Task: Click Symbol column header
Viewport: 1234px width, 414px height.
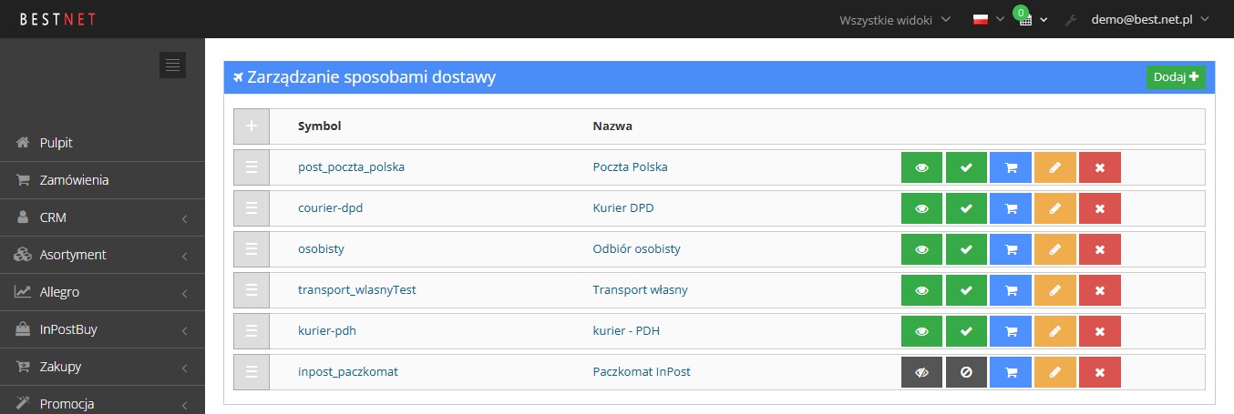Action: 320,126
